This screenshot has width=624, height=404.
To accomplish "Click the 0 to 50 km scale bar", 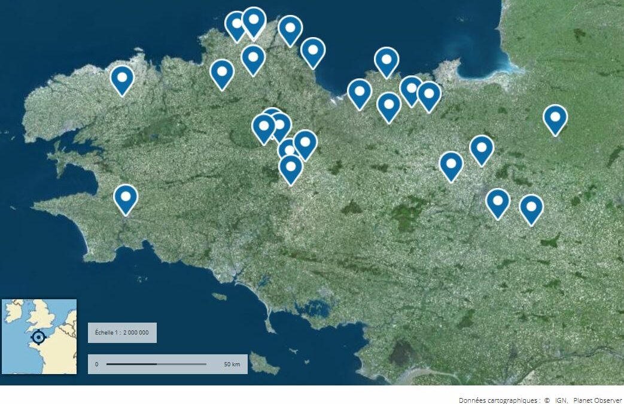I will point(168,364).
